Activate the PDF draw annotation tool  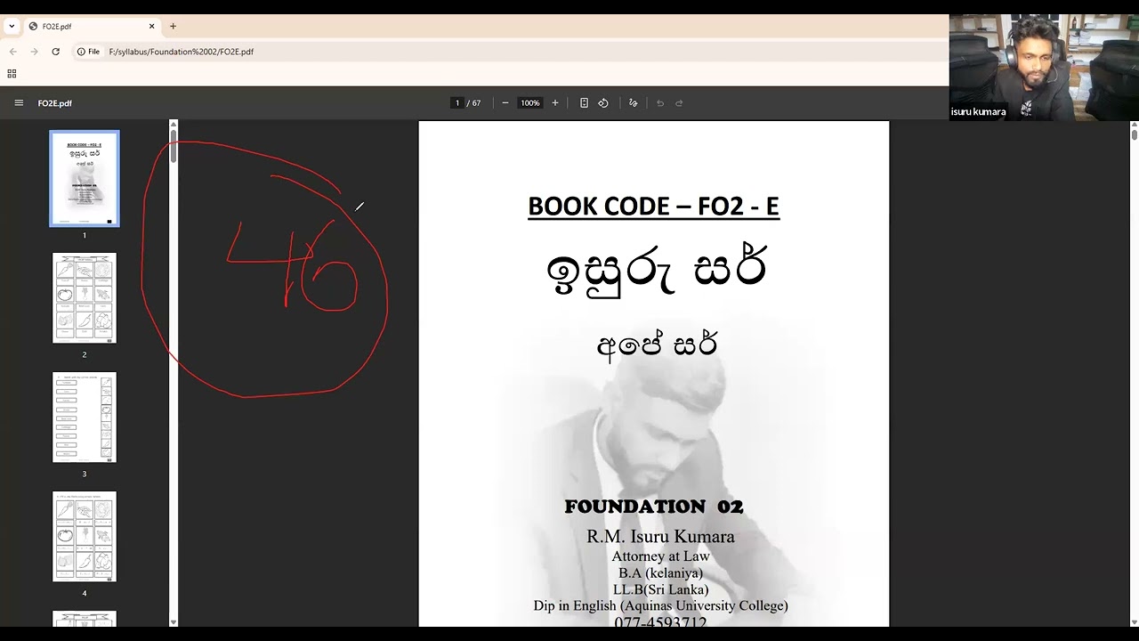point(634,103)
